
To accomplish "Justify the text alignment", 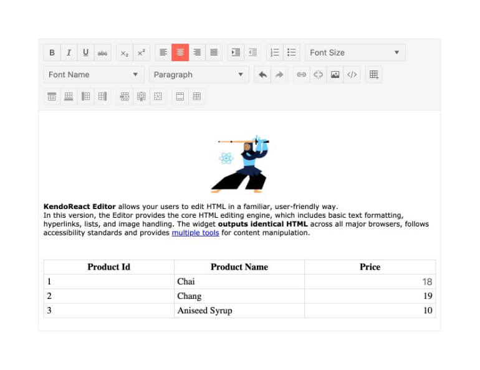I will click(214, 52).
